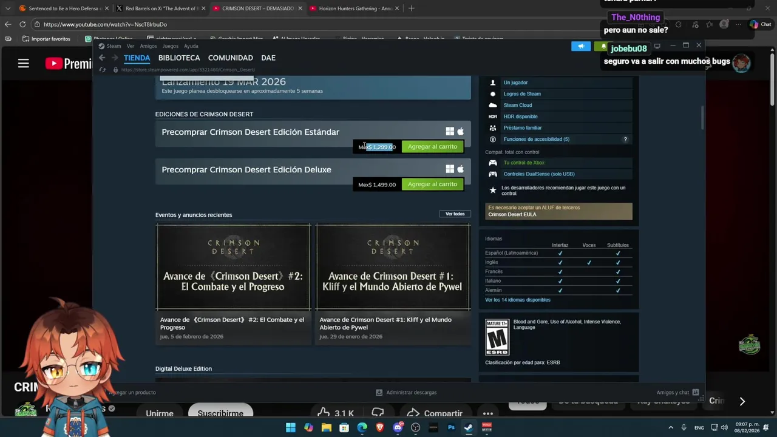The width and height of the screenshot is (777, 437).
Task: Refresh the browser page
Action: (x=22, y=24)
